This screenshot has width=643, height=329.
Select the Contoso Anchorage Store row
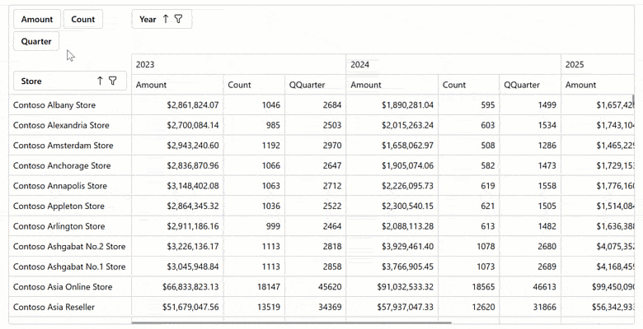pos(70,165)
